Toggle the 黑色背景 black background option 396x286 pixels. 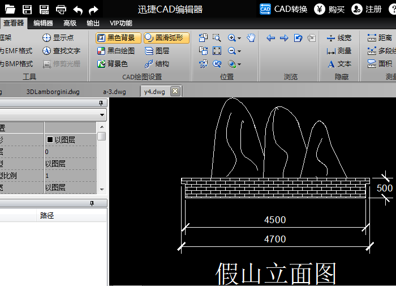pos(118,38)
